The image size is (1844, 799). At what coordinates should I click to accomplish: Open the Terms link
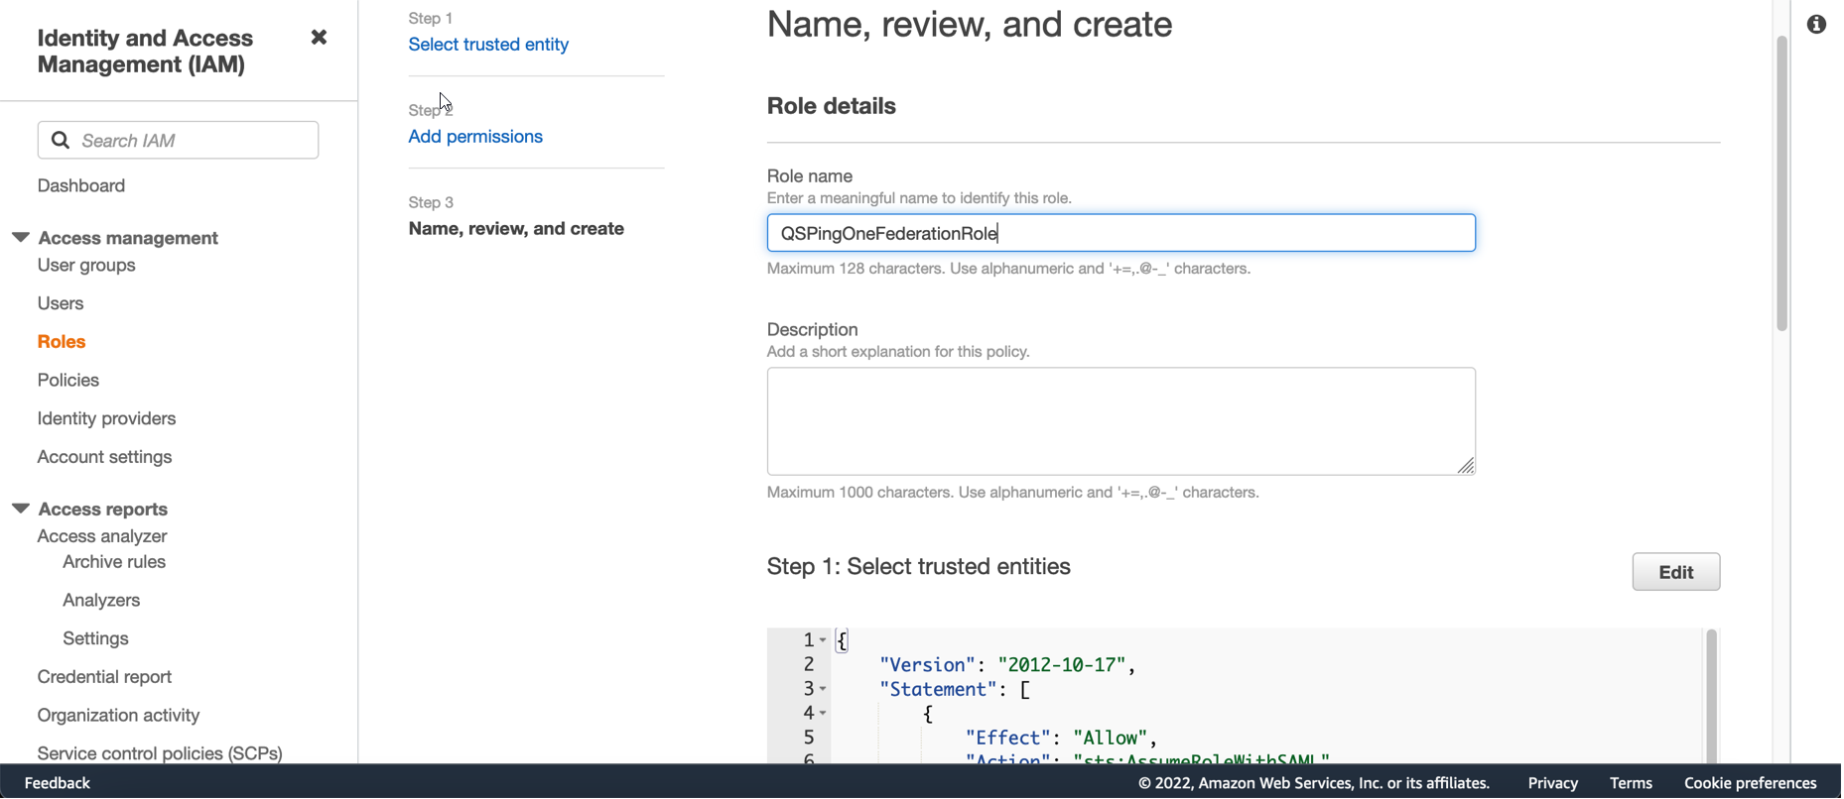click(1633, 783)
